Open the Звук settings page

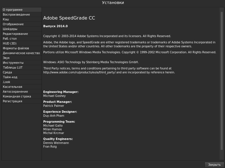tap(6, 58)
